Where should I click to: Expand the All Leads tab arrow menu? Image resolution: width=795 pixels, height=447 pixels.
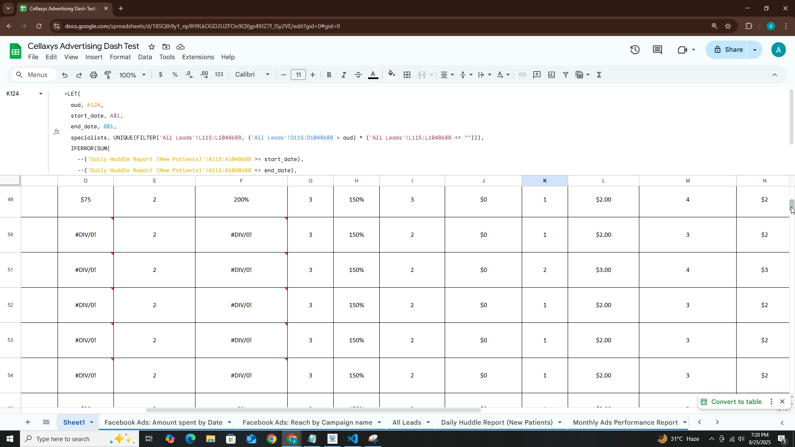tap(428, 423)
